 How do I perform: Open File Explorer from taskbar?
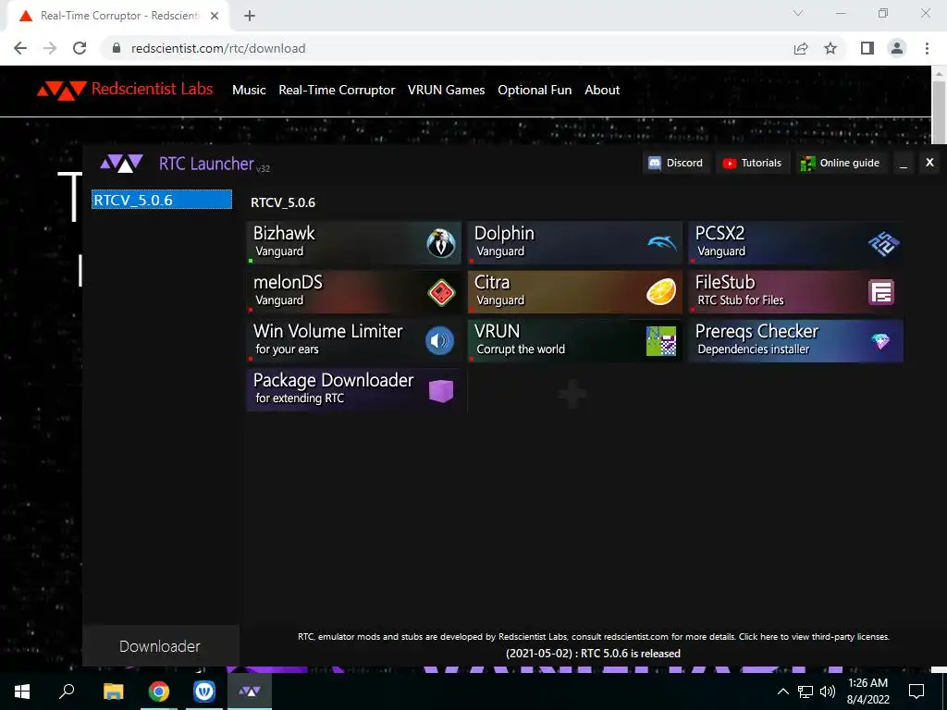114,691
